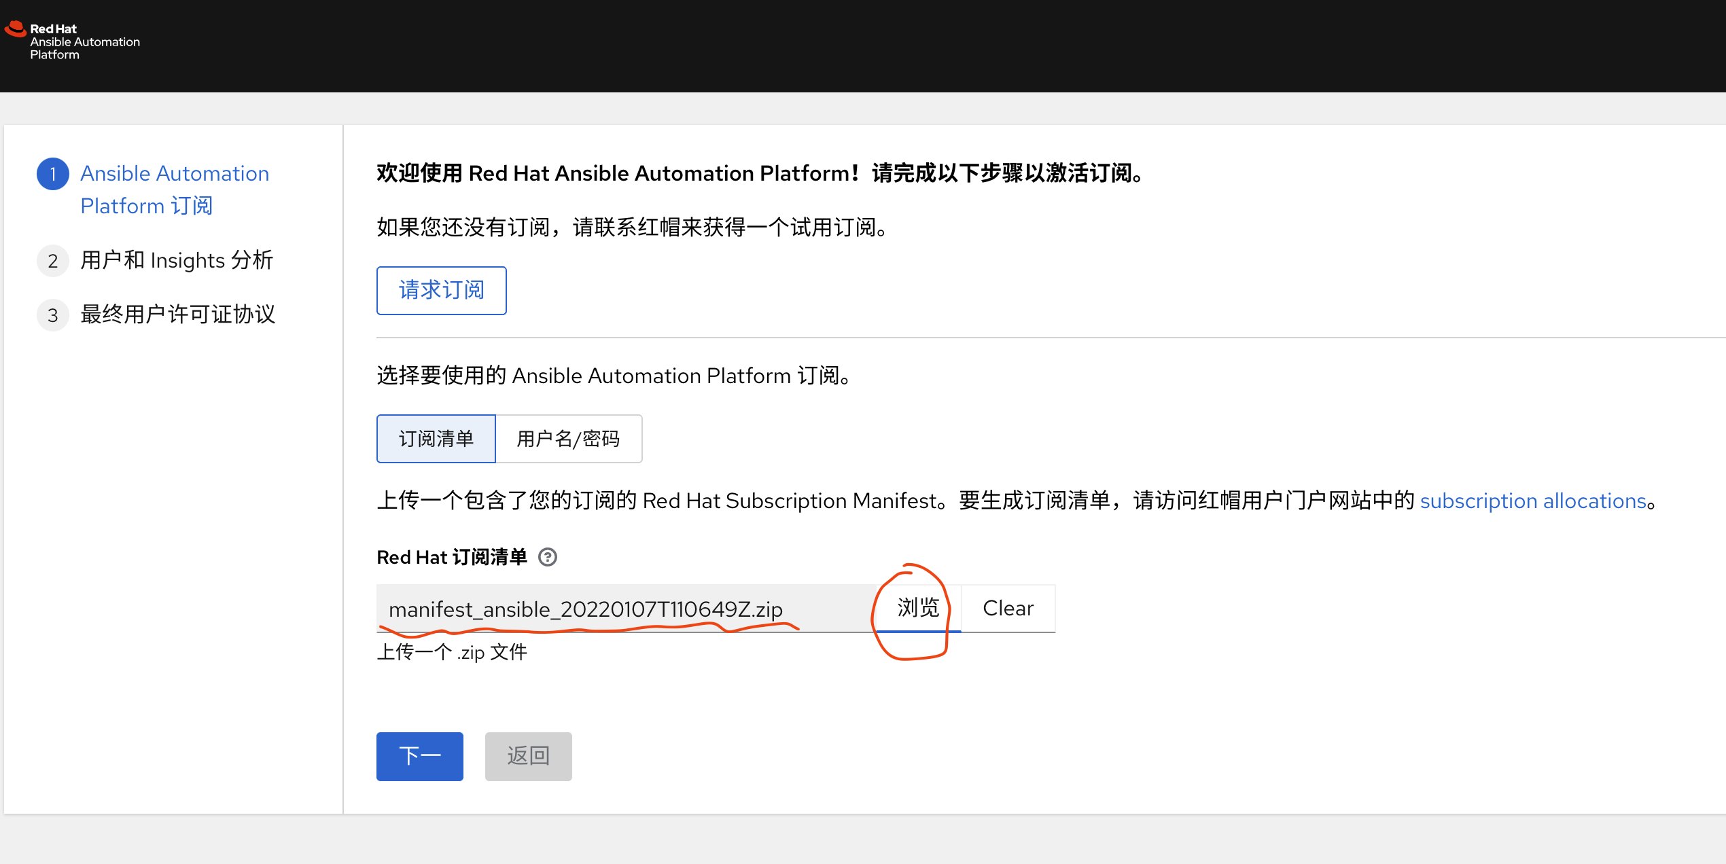Screen dimensions: 1726x864
Task: Click the 返回 back button
Action: point(528,756)
